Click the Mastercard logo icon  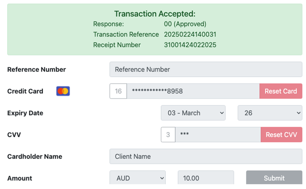point(63,91)
